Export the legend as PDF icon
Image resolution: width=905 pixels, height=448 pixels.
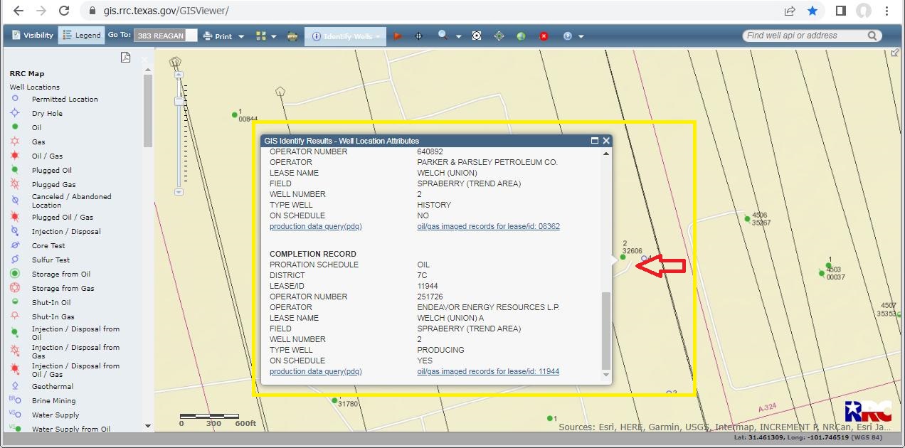[x=126, y=58]
